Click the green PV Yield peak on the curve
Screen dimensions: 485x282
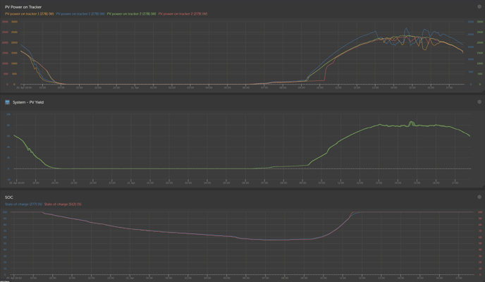coord(411,122)
